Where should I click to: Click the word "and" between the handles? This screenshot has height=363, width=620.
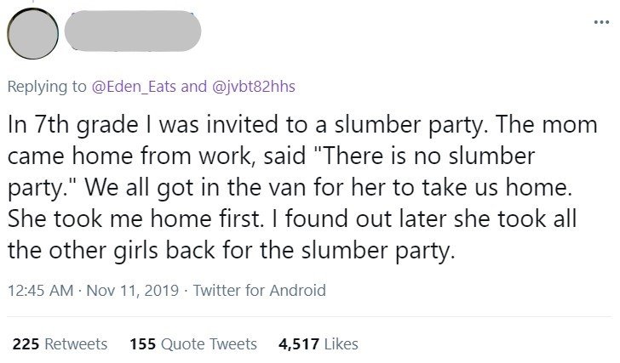(x=194, y=86)
